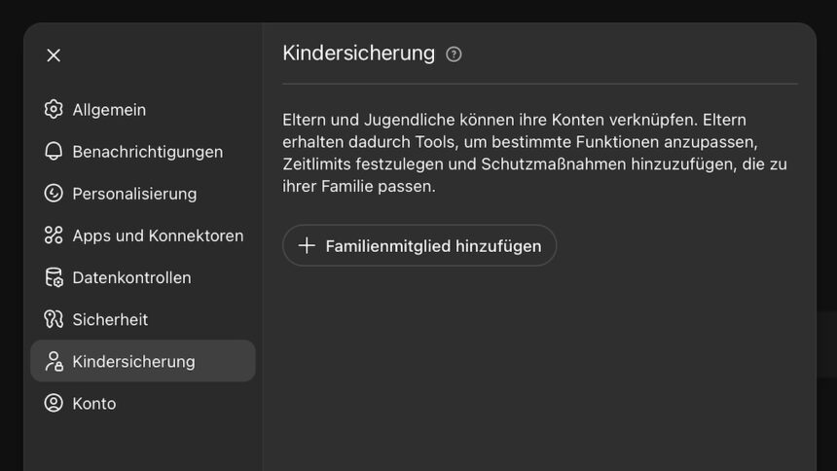The width and height of the screenshot is (837, 471).
Task: Click the Allgemein gear icon
Action: point(54,109)
